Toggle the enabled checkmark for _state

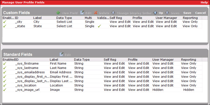pos(5,26)
